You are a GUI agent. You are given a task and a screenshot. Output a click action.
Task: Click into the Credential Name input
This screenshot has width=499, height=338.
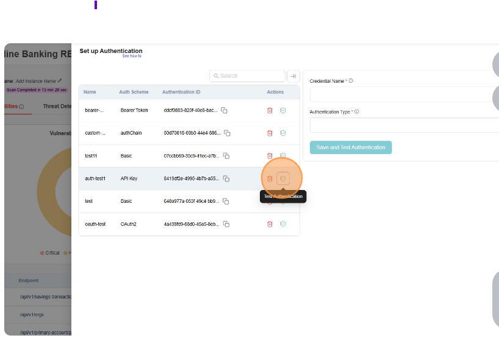point(404,94)
